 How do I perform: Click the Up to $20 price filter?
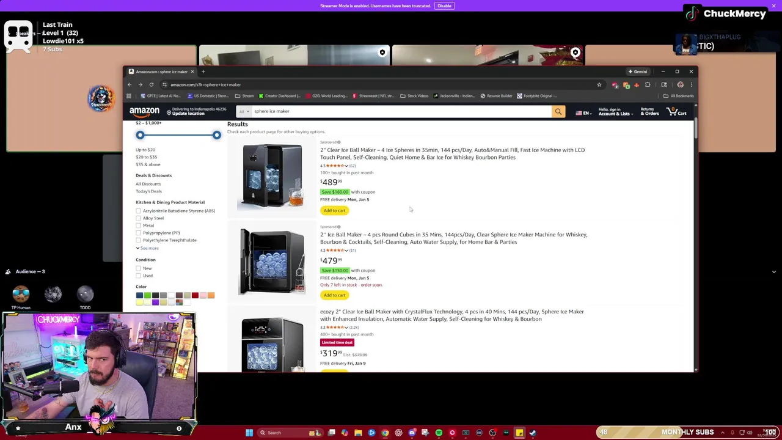tap(145, 150)
